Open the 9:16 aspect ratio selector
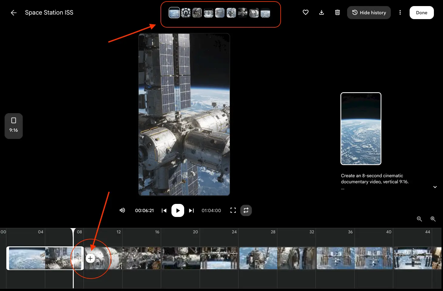The height and width of the screenshot is (291, 443). pos(14,126)
